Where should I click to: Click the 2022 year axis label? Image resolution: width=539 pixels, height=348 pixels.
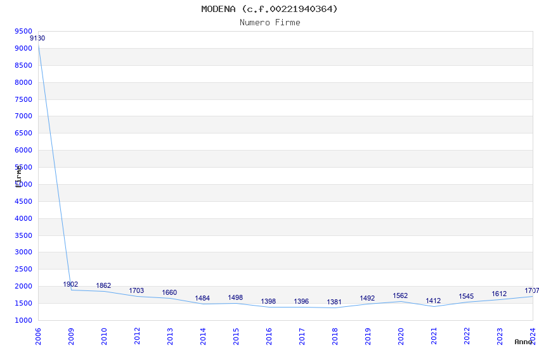pos(467,337)
